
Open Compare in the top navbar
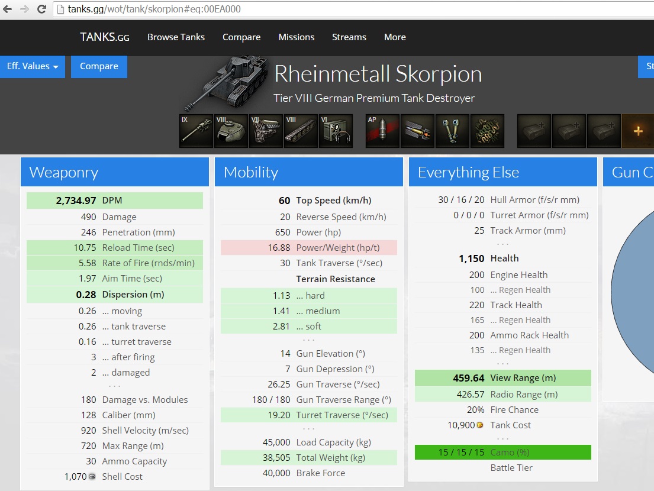[x=241, y=37]
